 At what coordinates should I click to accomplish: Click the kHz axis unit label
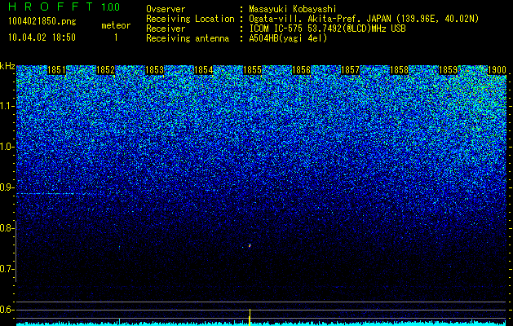7,66
